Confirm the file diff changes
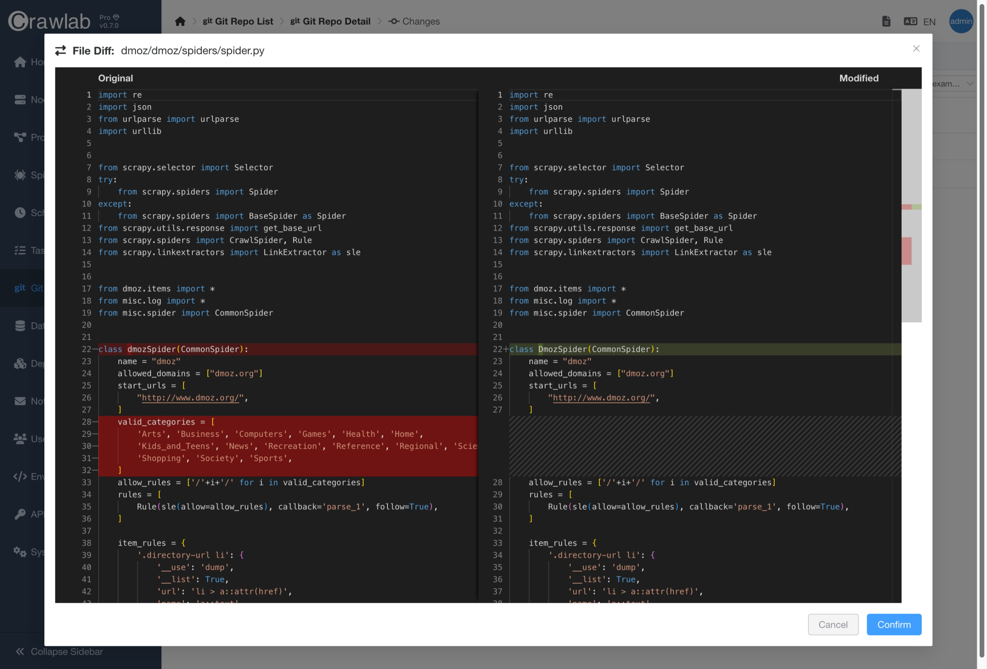This screenshot has height=669, width=987. tap(894, 624)
